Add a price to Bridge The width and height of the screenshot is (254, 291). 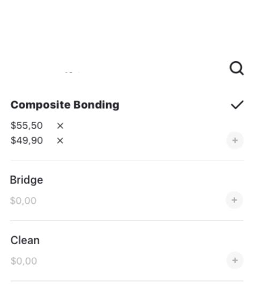pos(234,200)
